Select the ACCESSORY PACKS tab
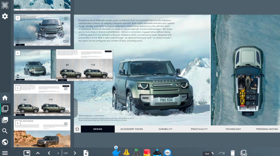The height and width of the screenshot is (156, 280). coord(132,129)
